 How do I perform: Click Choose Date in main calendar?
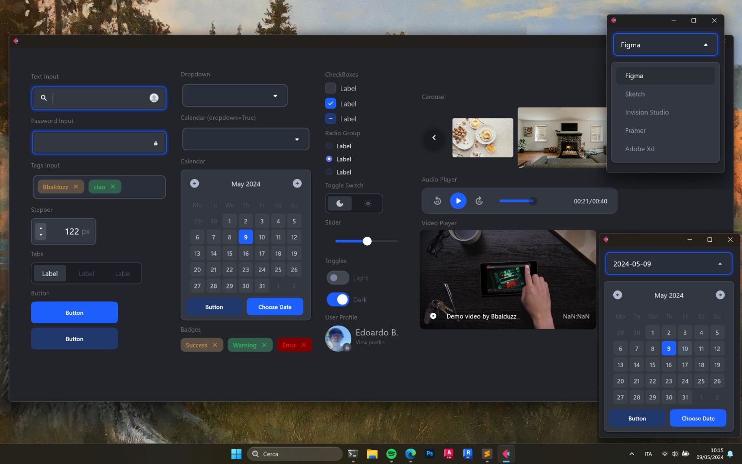tap(275, 307)
